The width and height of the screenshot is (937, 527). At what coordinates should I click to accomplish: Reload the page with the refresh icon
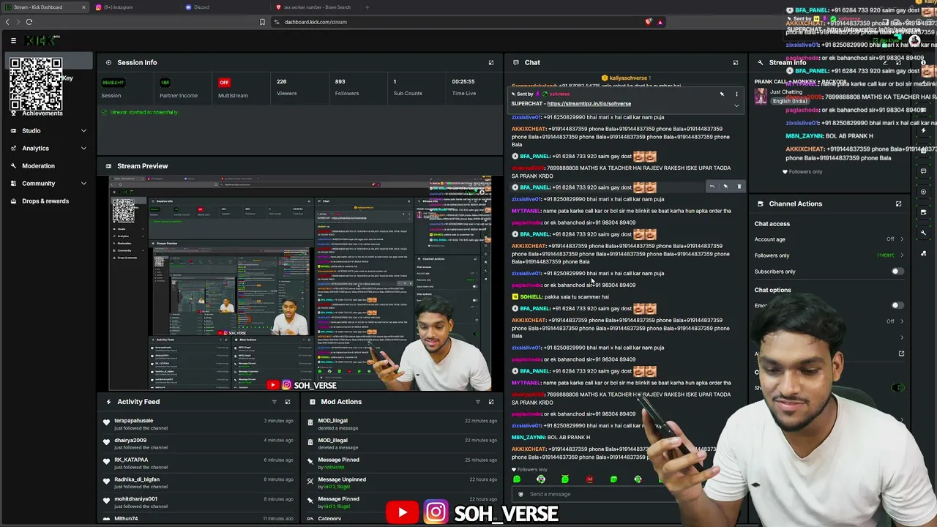(29, 22)
